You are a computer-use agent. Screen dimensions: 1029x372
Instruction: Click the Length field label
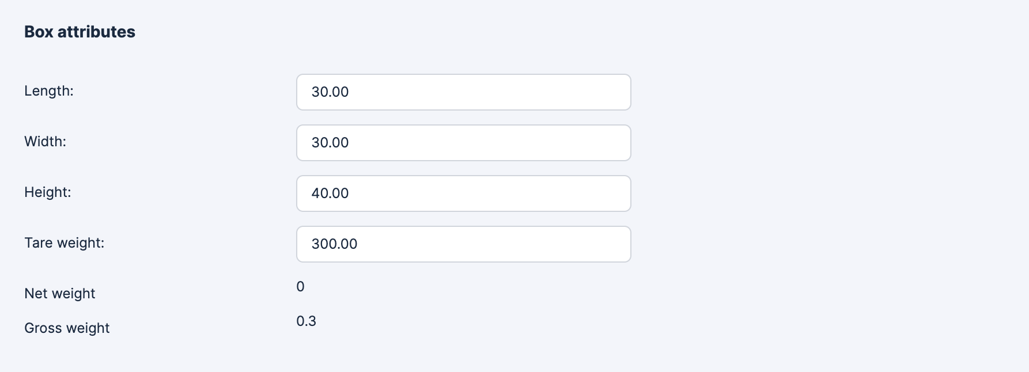coord(49,91)
